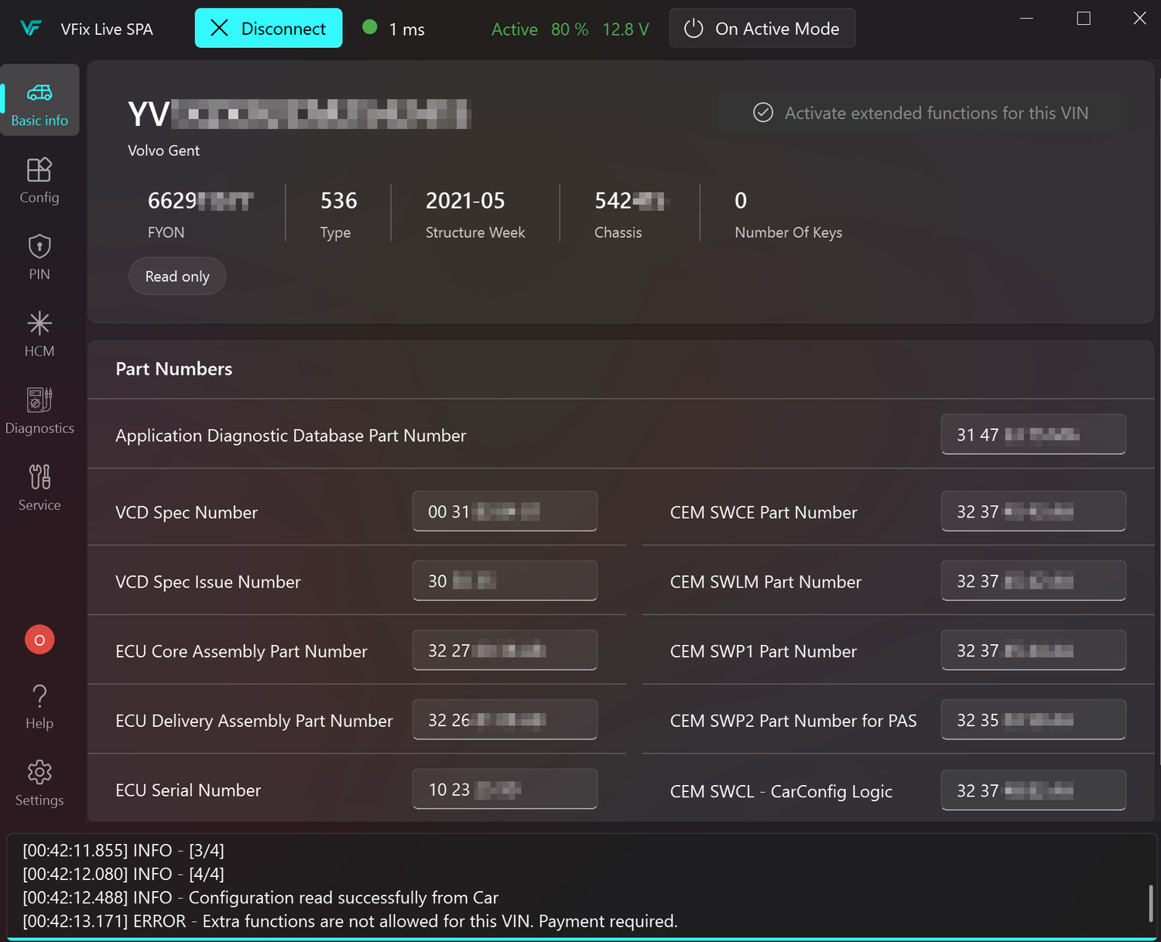Switch to the Basic info tab label
1161x942 pixels.
point(39,121)
